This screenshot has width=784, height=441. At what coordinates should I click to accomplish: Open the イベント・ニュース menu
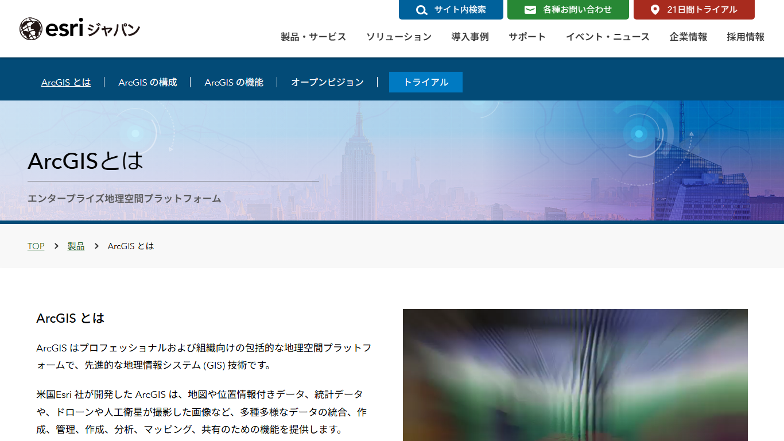click(x=608, y=37)
